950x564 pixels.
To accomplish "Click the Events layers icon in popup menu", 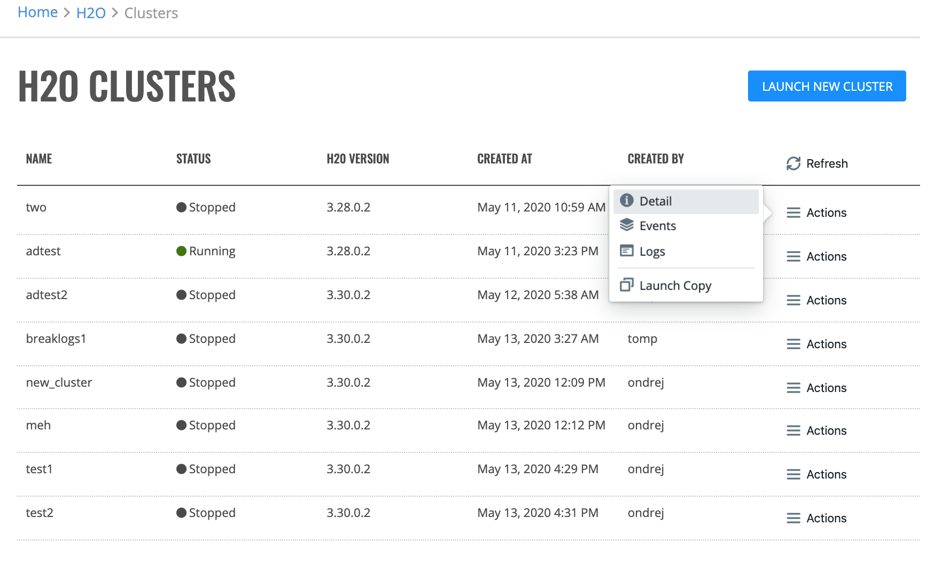I will pos(627,225).
